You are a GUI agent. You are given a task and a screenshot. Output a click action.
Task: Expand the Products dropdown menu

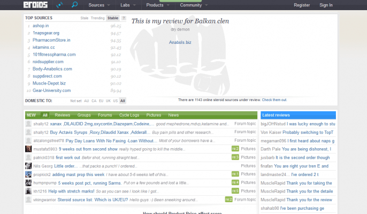pyautogui.click(x=157, y=5)
